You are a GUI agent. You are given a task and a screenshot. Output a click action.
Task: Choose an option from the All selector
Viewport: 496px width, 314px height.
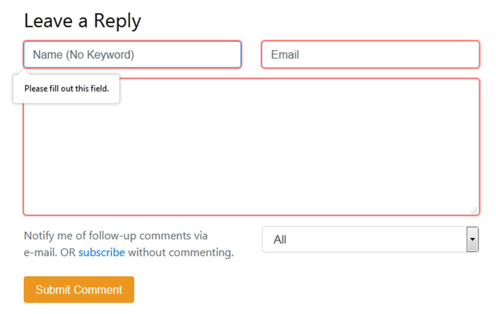pos(370,239)
